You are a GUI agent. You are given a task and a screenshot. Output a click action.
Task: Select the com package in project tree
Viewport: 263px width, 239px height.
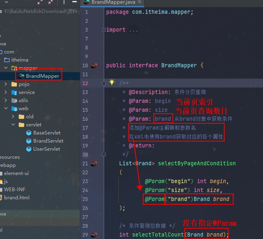pyautogui.click(x=9, y=52)
